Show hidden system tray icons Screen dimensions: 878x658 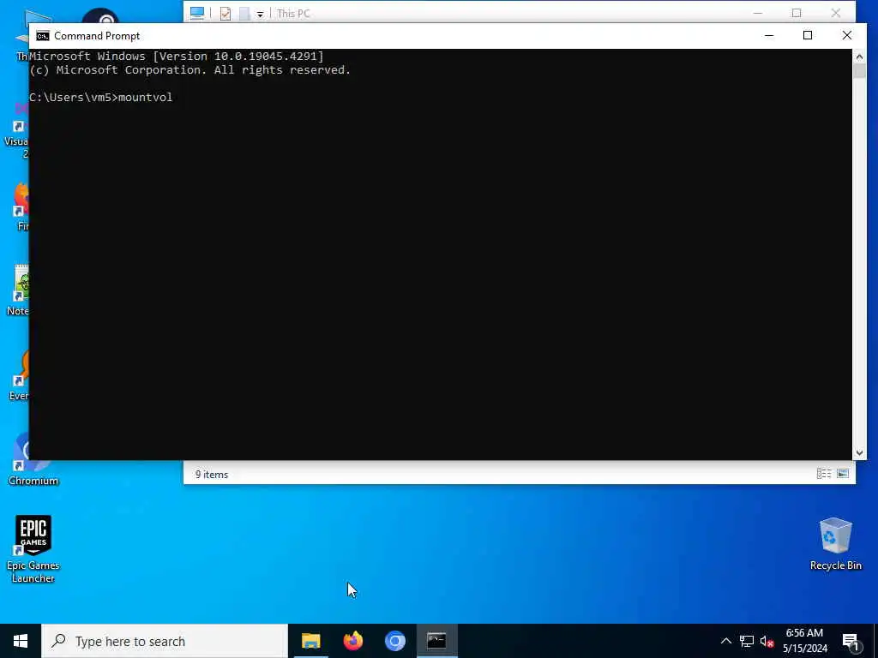tap(725, 641)
